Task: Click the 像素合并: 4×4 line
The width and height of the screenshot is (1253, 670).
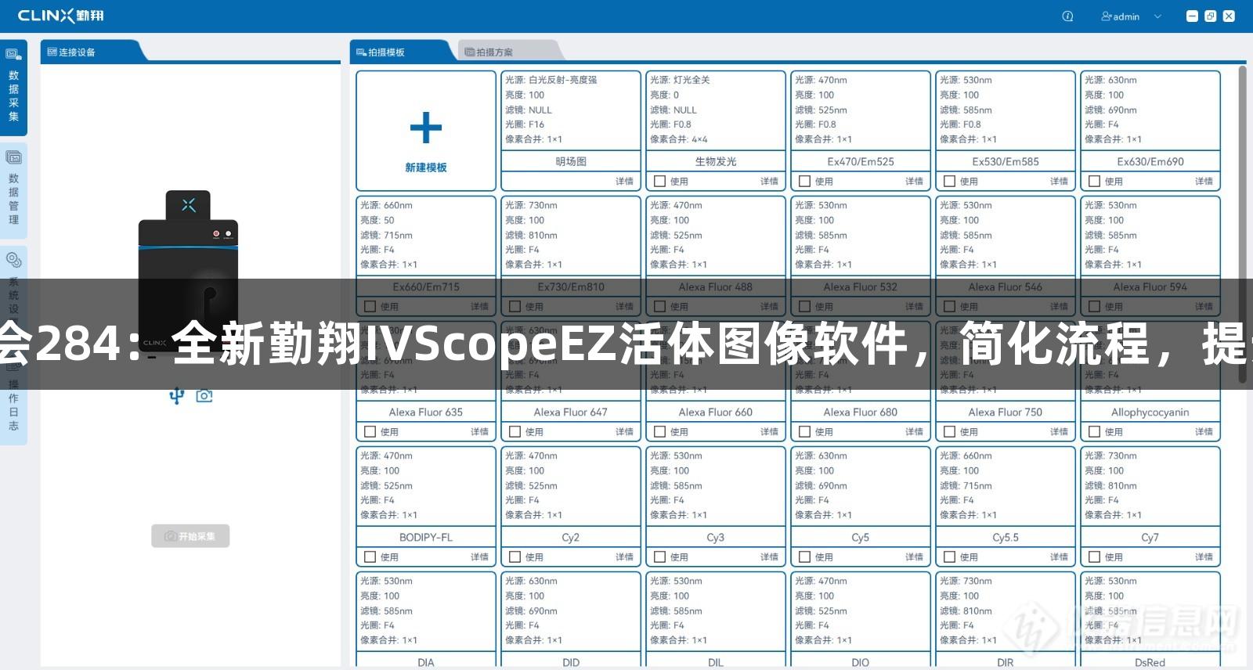Action: [x=679, y=139]
